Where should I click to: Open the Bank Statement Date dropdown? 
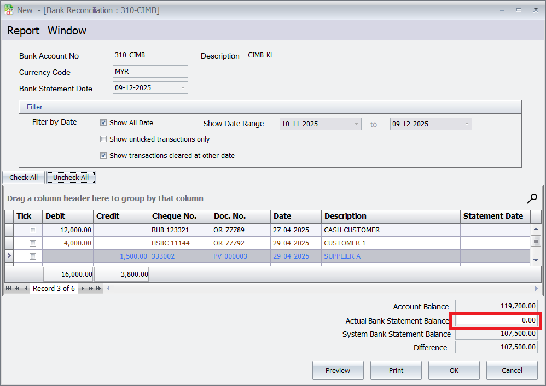pos(182,87)
